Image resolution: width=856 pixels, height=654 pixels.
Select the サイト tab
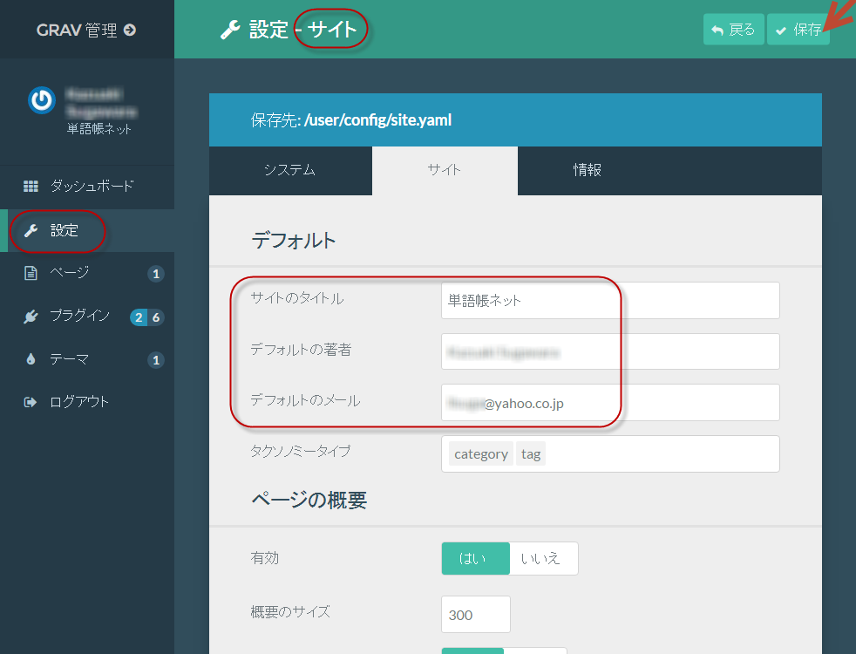point(444,171)
